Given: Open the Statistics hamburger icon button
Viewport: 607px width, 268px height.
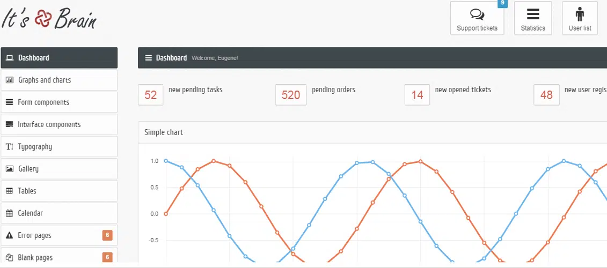Looking at the screenshot, I should tap(532, 14).
